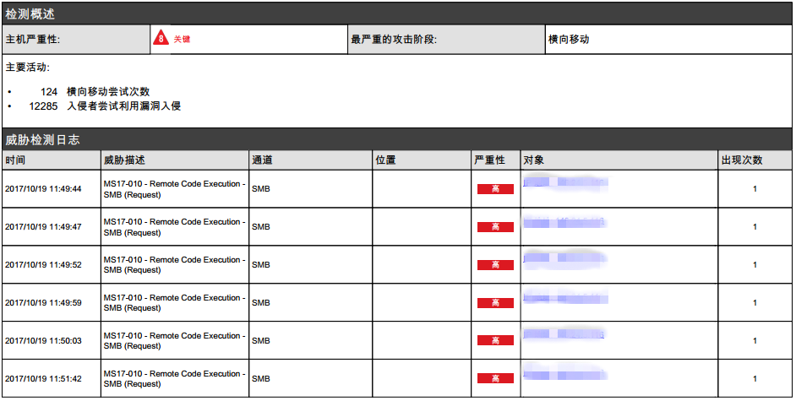Select the 威胁描述 column header
The image size is (796, 401).
pos(123,160)
